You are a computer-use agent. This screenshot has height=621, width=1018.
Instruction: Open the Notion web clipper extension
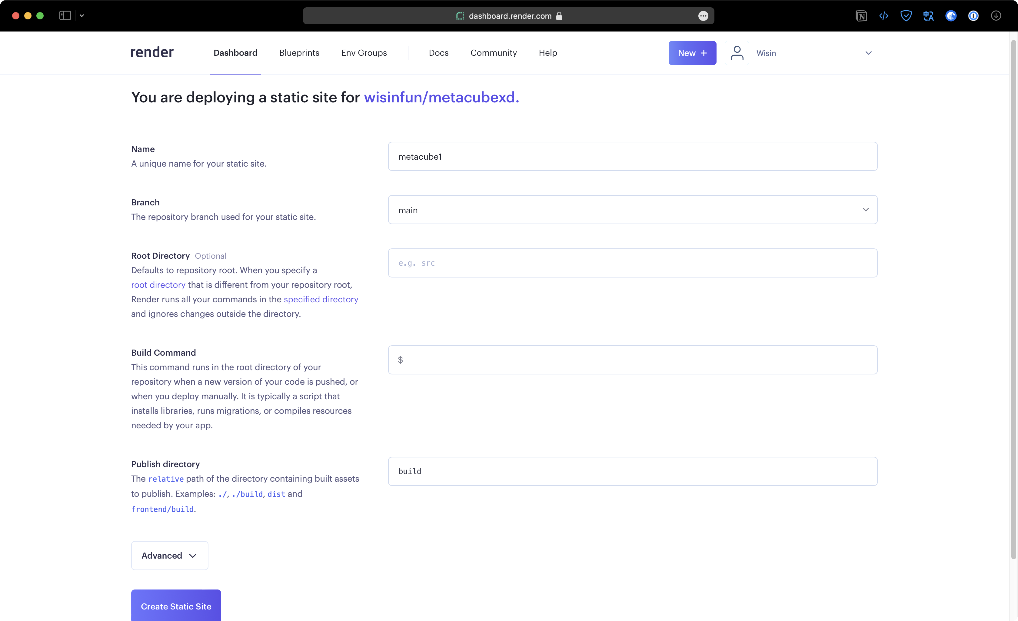(861, 16)
